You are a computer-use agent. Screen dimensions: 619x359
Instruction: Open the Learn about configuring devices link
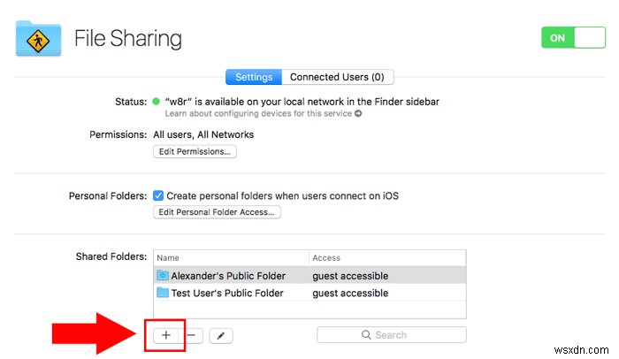(258, 114)
